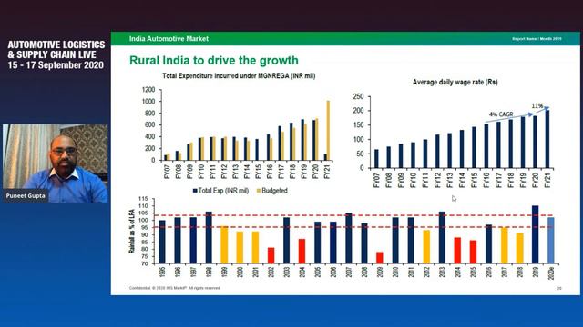
Task: Click the navy 2019 rainfall bar
Action: coord(535,234)
